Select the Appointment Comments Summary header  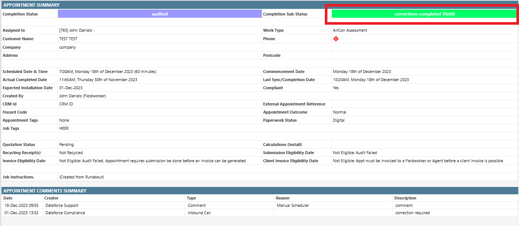click(45, 191)
